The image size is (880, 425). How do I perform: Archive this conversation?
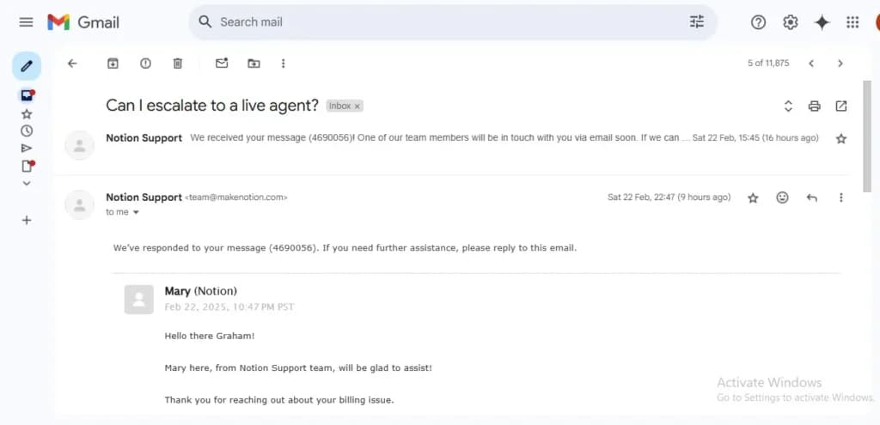113,64
